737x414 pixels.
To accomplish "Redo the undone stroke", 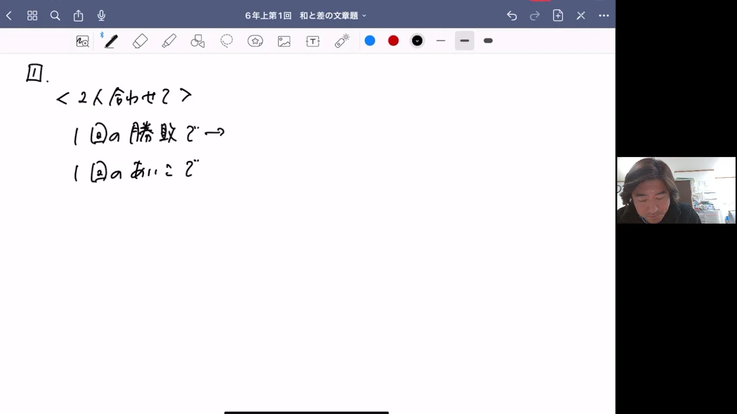I will coord(535,16).
